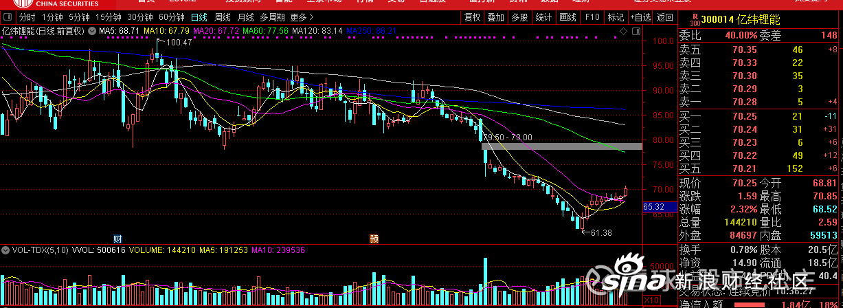Switch to 60分钟 period
The width and height of the screenshot is (843, 308).
[171, 17]
